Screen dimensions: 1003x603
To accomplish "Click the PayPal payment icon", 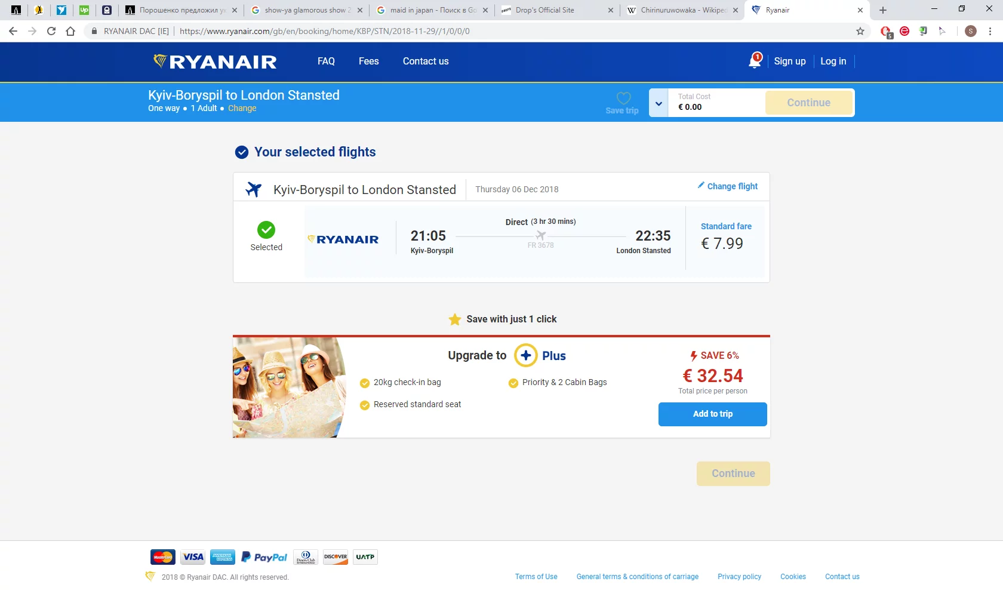I will [x=264, y=557].
